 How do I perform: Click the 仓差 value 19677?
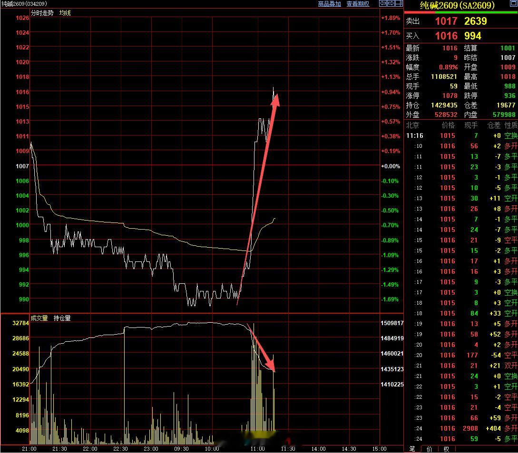click(506, 106)
